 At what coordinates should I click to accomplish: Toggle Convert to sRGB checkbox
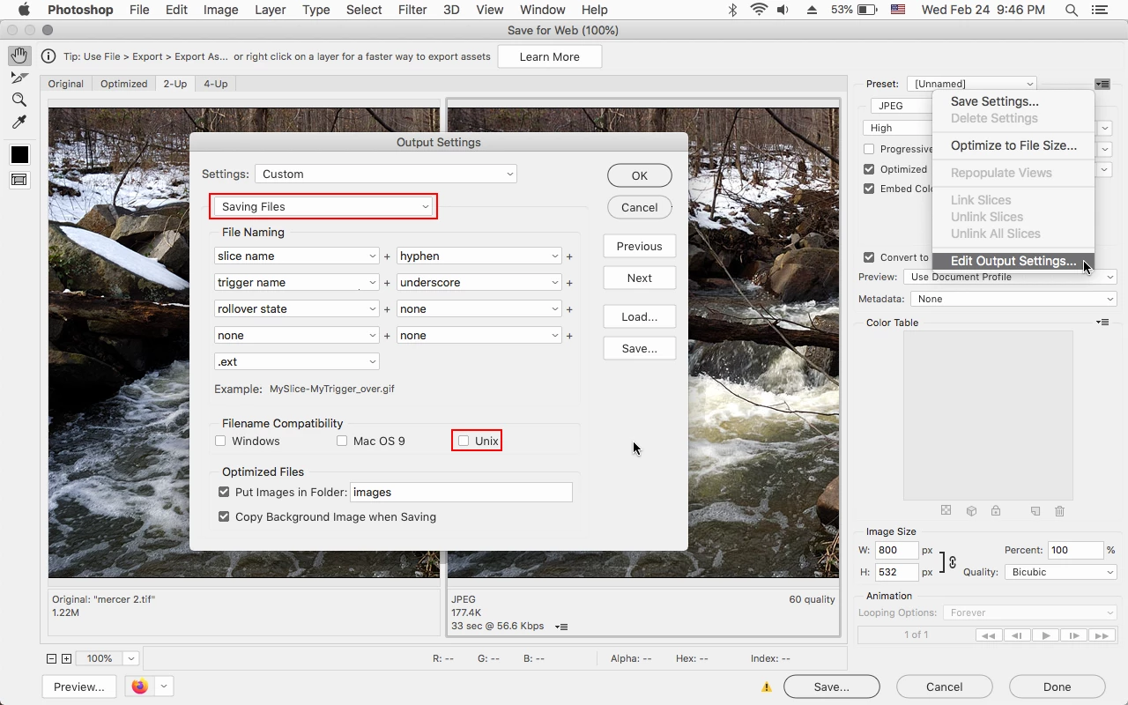(x=869, y=257)
